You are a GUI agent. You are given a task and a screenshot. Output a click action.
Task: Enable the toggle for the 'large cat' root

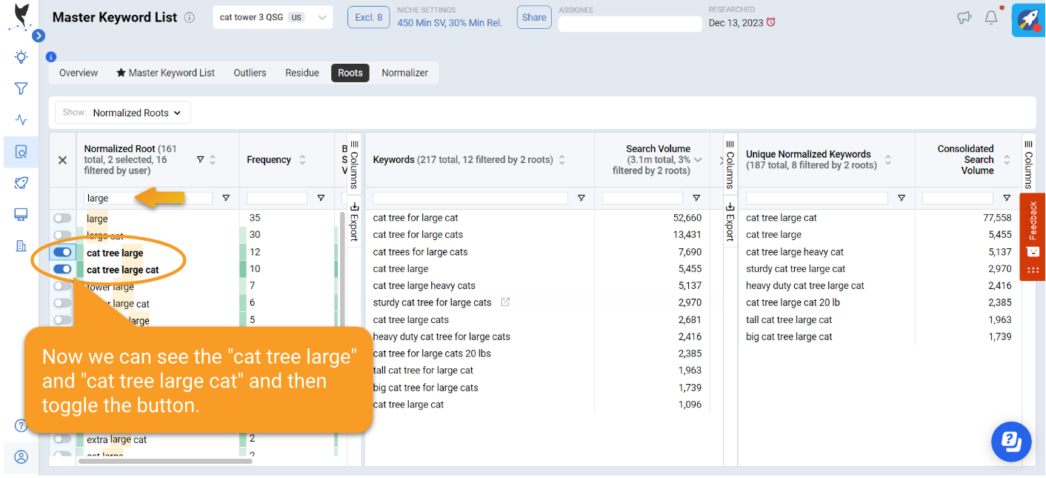click(63, 234)
